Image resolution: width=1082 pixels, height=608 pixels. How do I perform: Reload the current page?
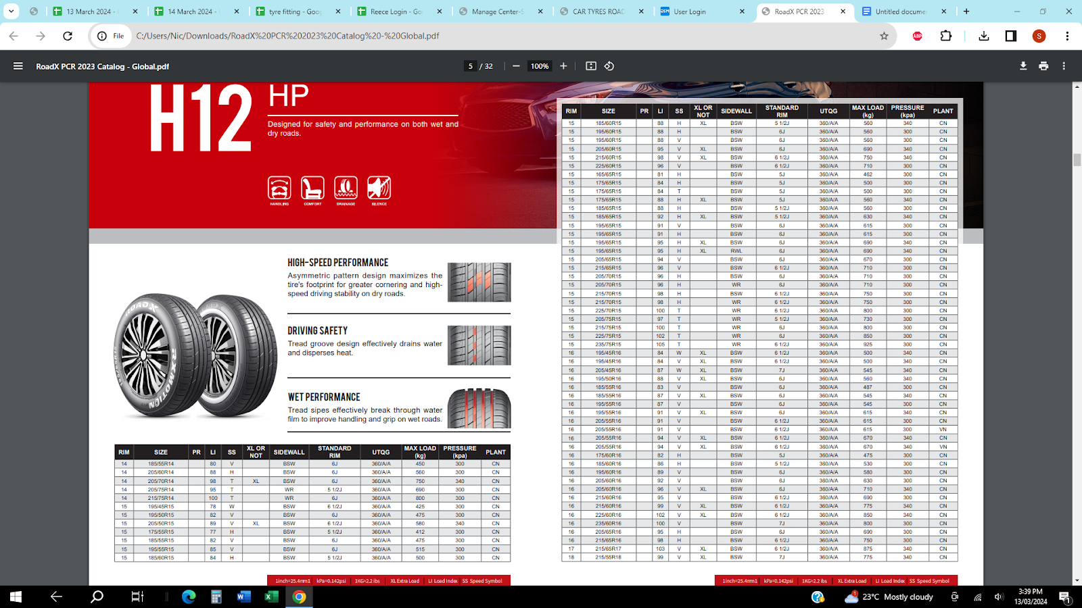[x=68, y=36]
